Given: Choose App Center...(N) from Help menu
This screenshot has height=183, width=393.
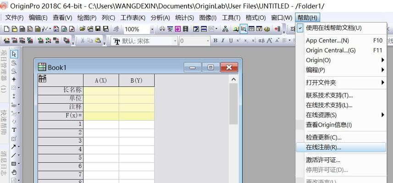Looking at the screenshot, I should point(341,41).
